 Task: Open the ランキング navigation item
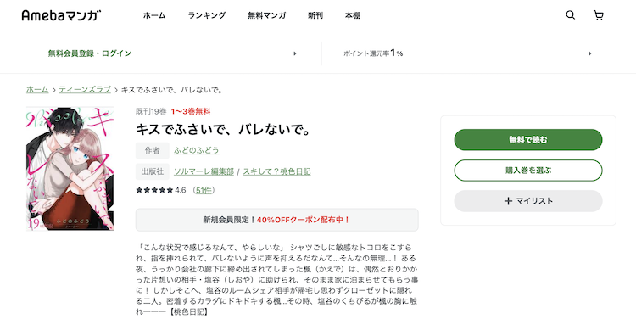(x=206, y=15)
